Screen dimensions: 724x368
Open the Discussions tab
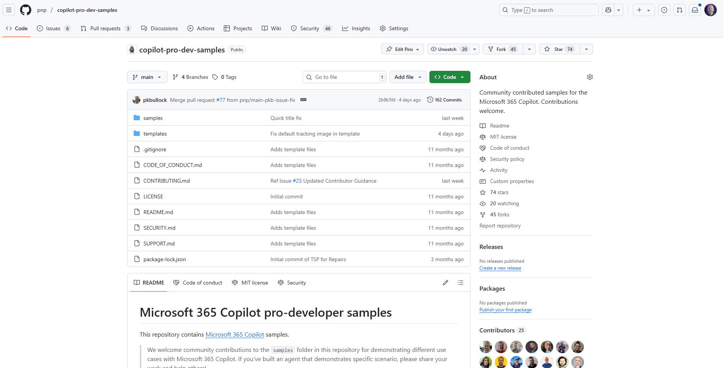point(159,28)
